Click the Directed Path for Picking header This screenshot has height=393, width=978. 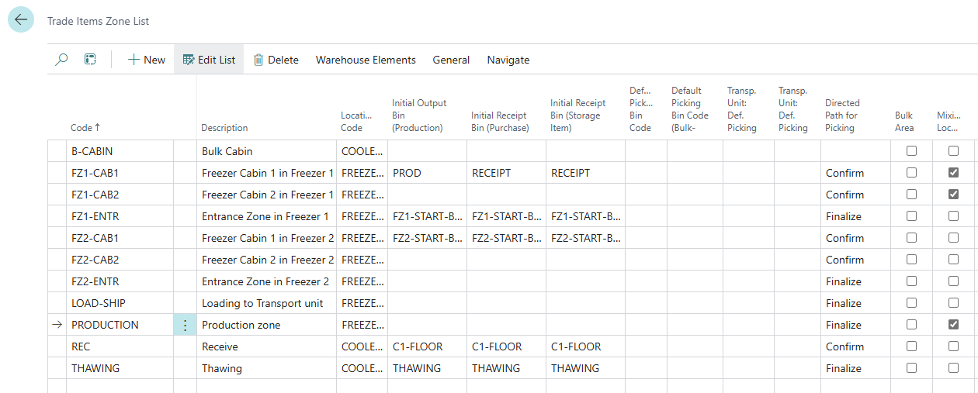(842, 115)
